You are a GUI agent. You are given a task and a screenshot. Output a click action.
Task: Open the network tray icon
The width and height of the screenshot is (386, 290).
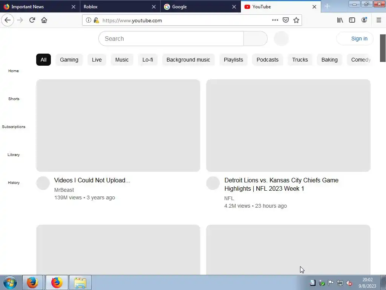click(340, 283)
